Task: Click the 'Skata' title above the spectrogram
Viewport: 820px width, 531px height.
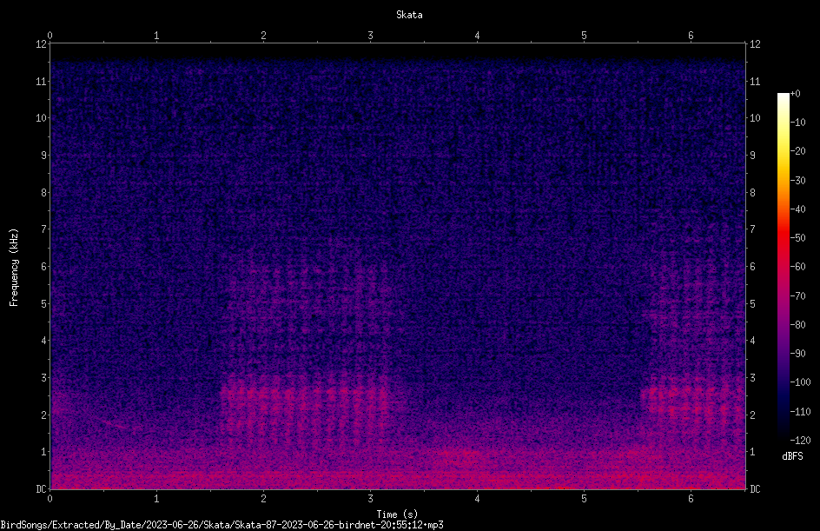Action: coord(409,15)
